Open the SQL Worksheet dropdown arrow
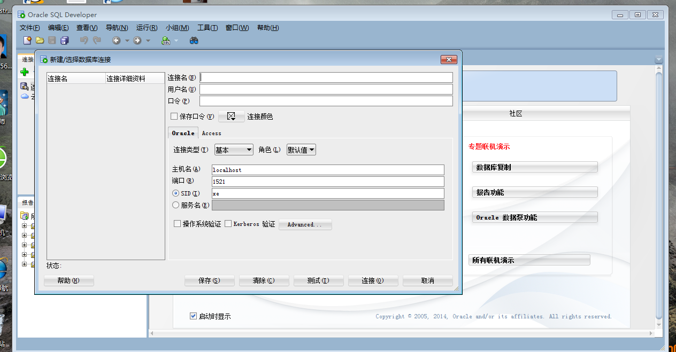 [x=176, y=41]
